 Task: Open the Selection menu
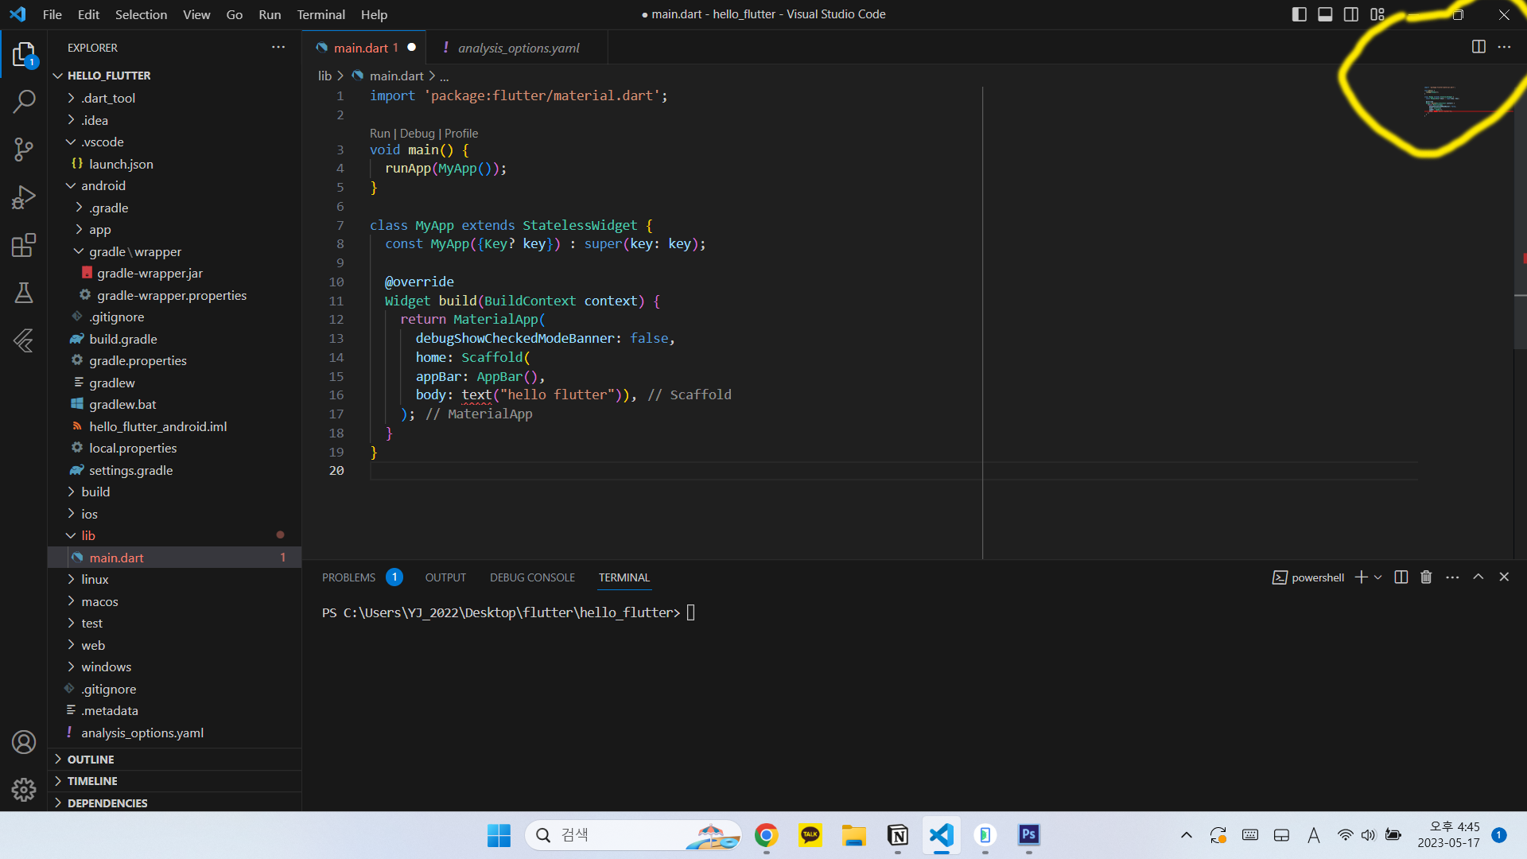click(141, 14)
